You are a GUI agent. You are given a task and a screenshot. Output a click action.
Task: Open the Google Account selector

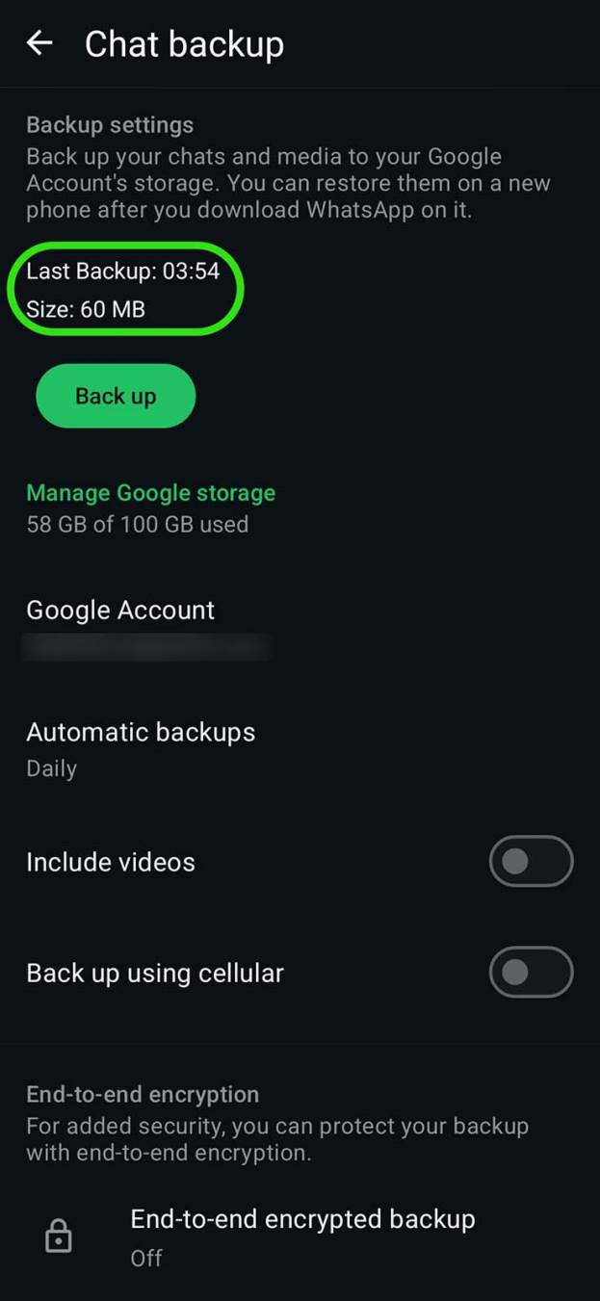pyautogui.click(x=120, y=610)
